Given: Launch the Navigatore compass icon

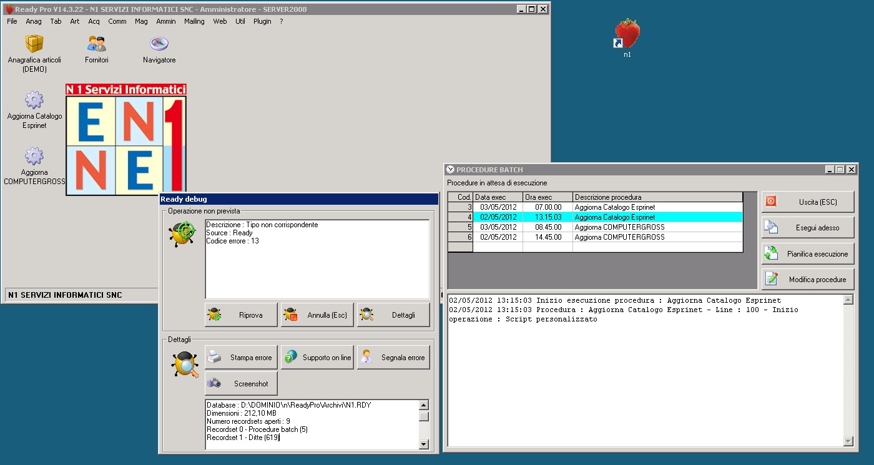Looking at the screenshot, I should point(159,44).
